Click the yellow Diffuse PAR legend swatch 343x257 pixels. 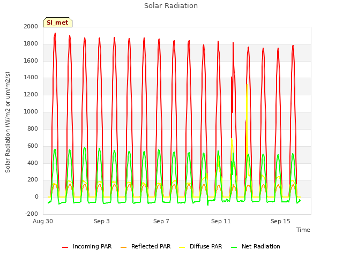point(182,247)
